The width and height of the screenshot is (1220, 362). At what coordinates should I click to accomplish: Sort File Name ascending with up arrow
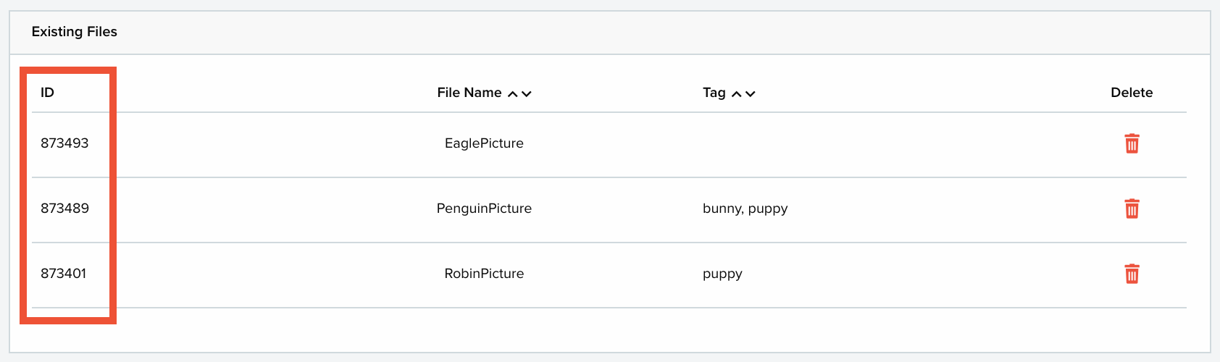(x=513, y=93)
